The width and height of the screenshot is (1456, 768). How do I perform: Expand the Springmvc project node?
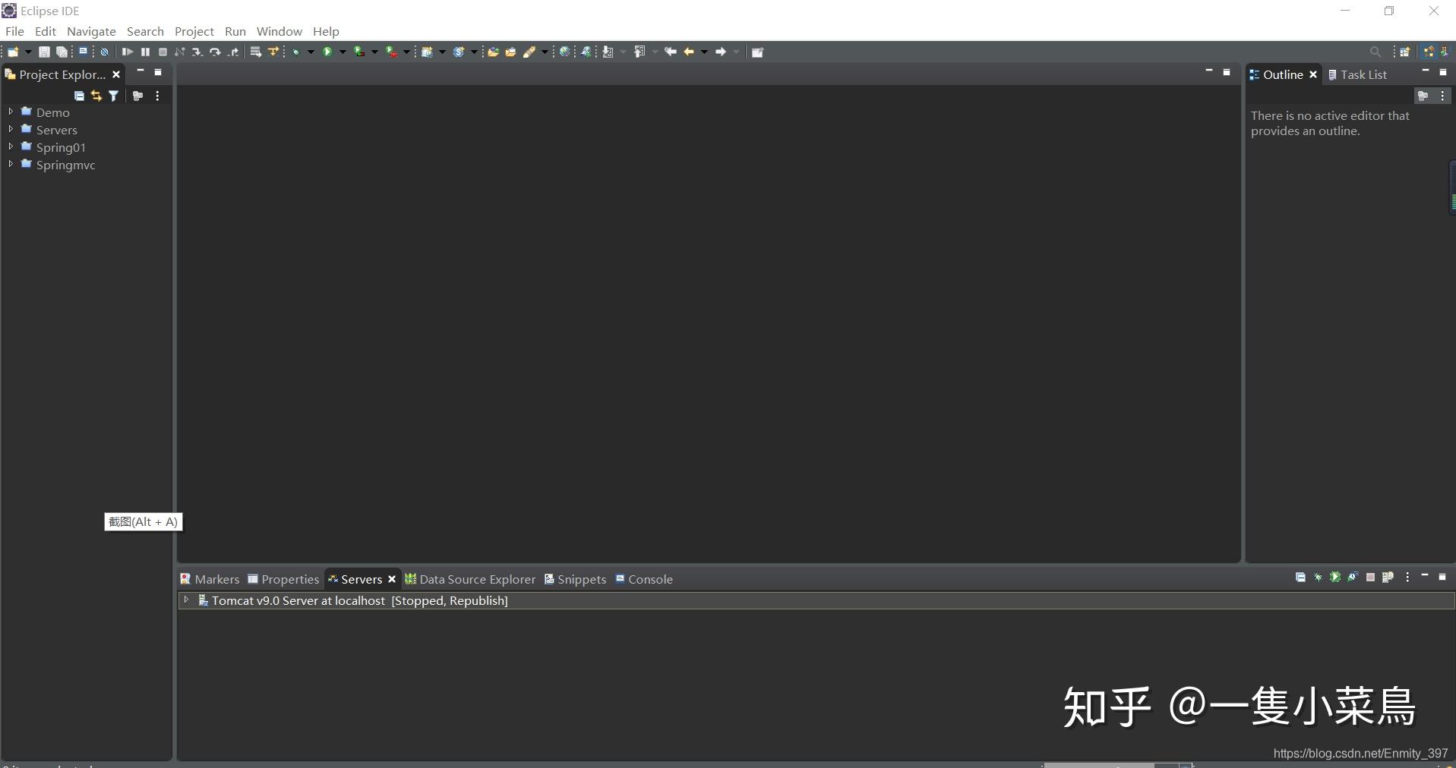tap(11, 164)
